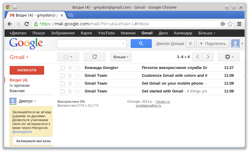The height and width of the screenshot is (153, 250).
Task: Open the select-all dropdown arrow
Action: pyautogui.click(x=71, y=57)
